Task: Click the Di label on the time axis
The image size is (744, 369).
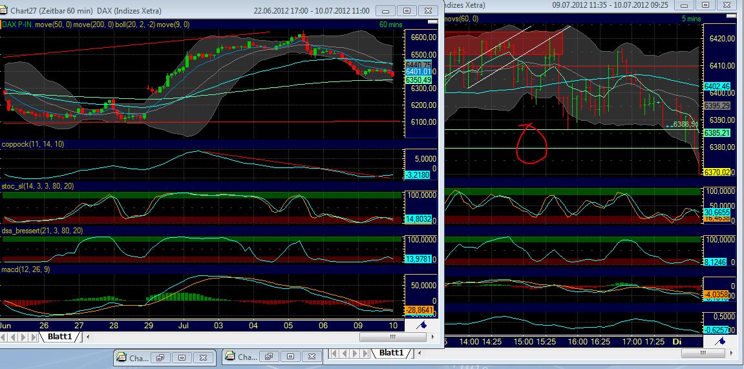Action: coord(676,341)
